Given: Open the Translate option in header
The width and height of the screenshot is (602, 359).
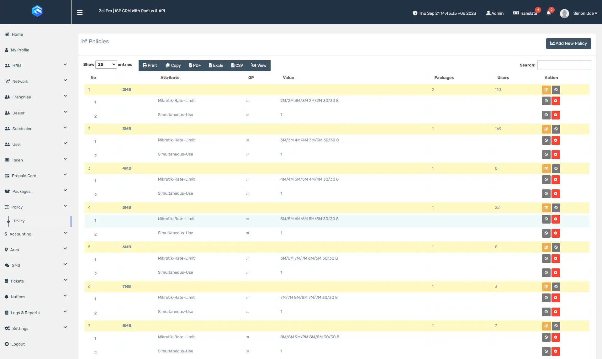Looking at the screenshot, I should click(x=525, y=13).
